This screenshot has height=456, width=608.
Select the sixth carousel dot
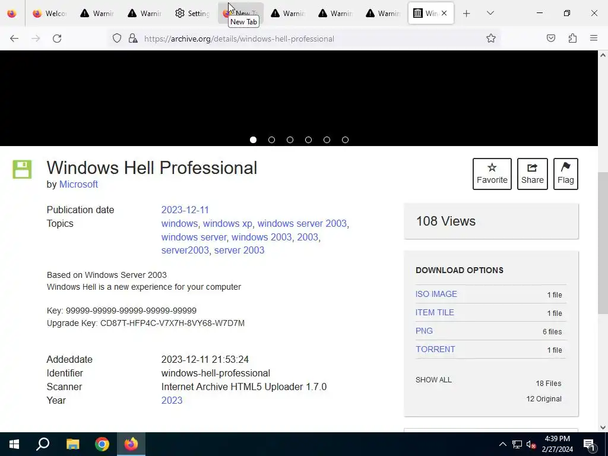[x=345, y=140]
